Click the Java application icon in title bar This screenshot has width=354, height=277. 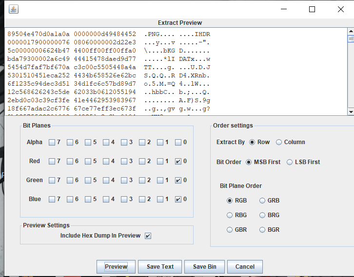point(14,9)
